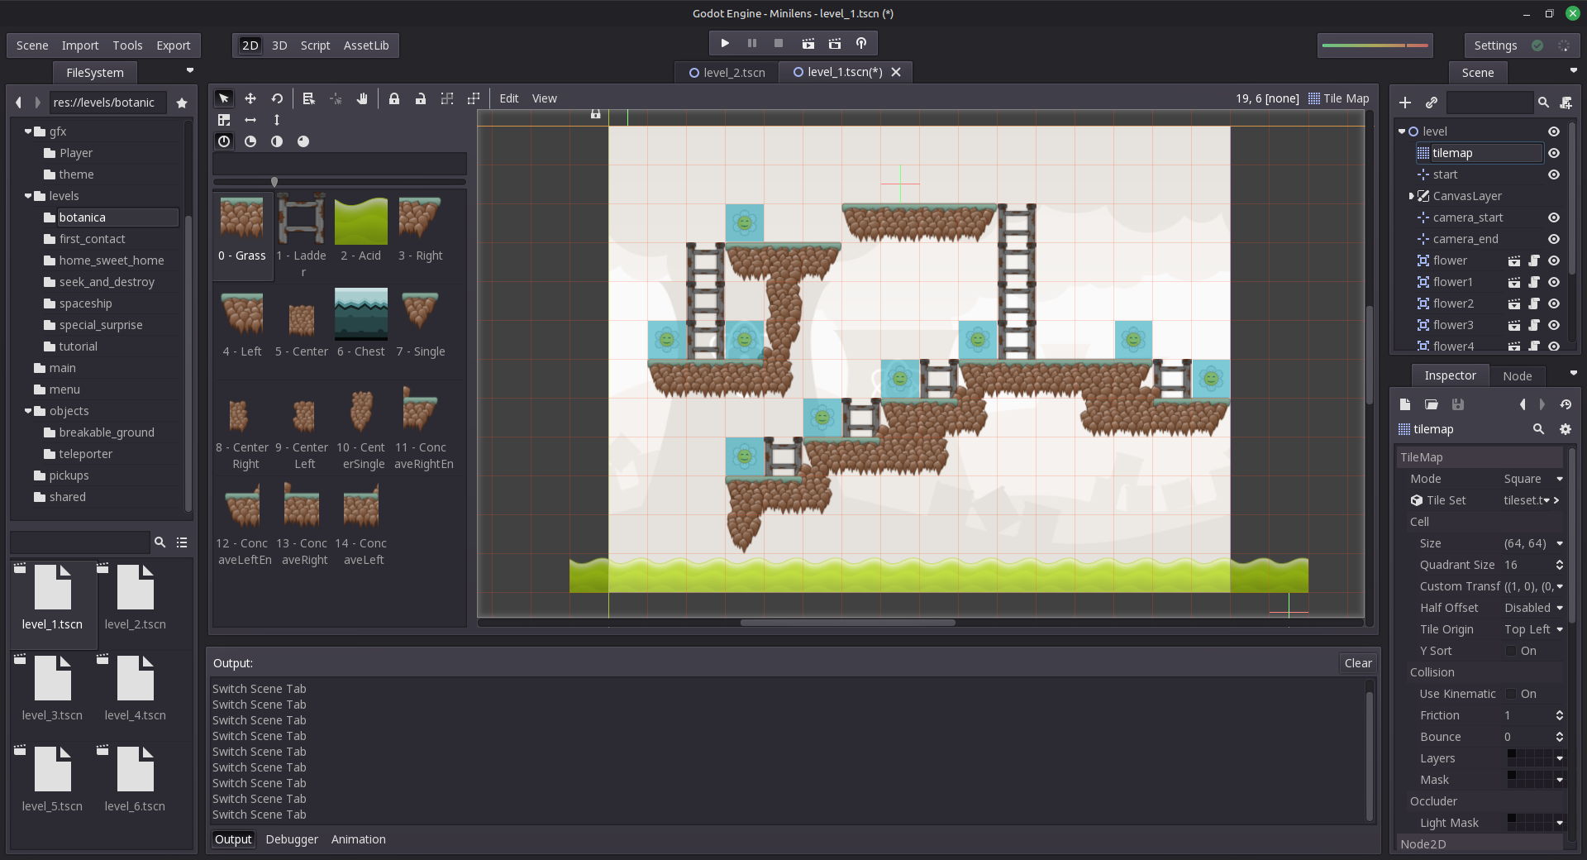Open the Settings button

[x=1495, y=45]
